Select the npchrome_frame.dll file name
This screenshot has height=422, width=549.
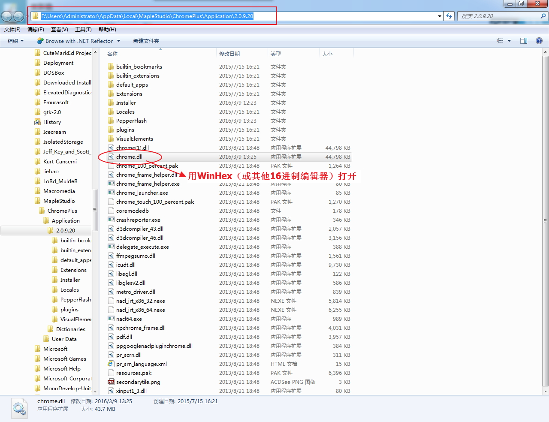[x=141, y=328]
